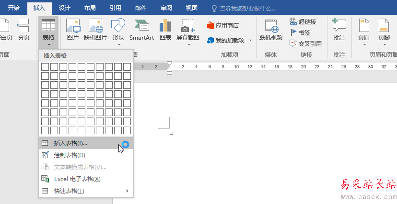Click the left indent ruler marker
The image size is (397, 204).
tap(170, 72)
